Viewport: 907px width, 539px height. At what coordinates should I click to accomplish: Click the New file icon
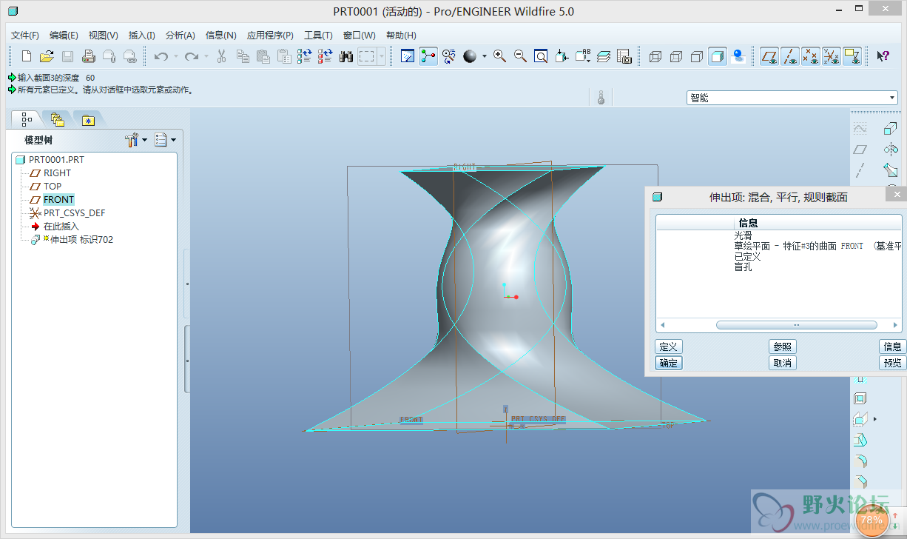click(x=27, y=56)
